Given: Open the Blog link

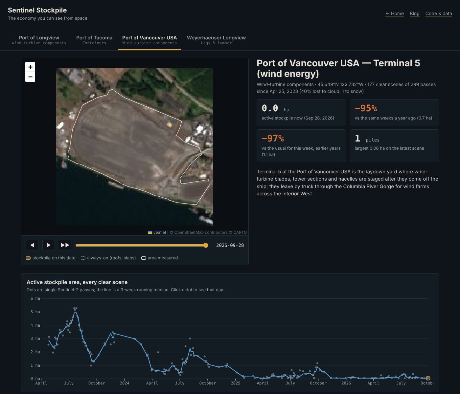Looking at the screenshot, I should (x=415, y=13).
